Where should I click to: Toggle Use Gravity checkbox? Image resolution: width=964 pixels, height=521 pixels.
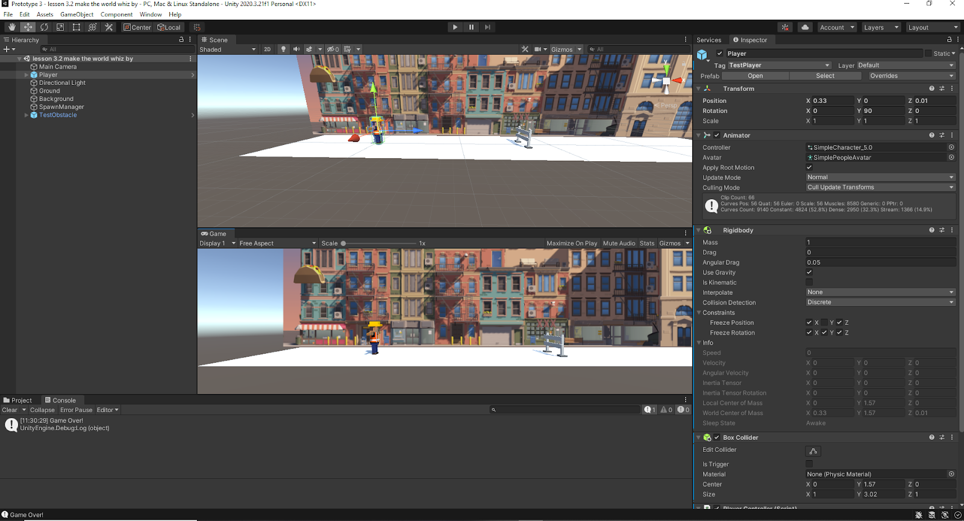coord(809,273)
